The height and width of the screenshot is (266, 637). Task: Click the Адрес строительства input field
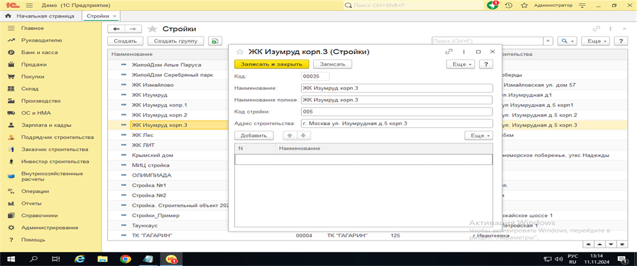[396, 123]
